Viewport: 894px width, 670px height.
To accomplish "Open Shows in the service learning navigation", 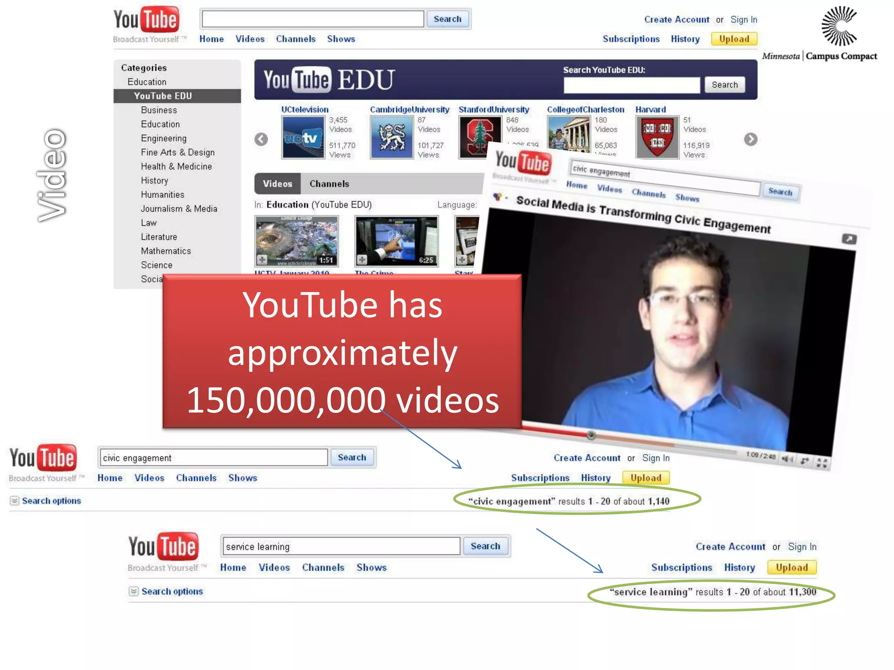I will pyautogui.click(x=371, y=567).
